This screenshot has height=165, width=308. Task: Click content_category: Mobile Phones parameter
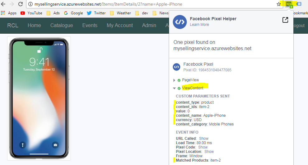pos(205,124)
